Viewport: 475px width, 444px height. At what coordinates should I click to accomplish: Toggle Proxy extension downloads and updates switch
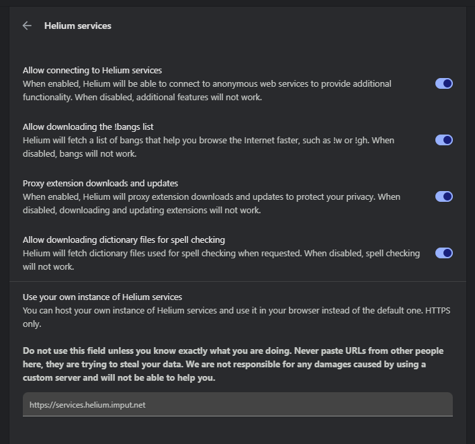[x=443, y=196]
